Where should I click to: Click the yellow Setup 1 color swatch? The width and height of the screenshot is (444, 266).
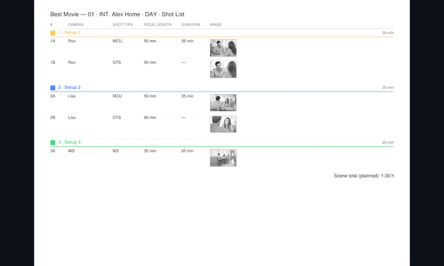[x=53, y=33]
